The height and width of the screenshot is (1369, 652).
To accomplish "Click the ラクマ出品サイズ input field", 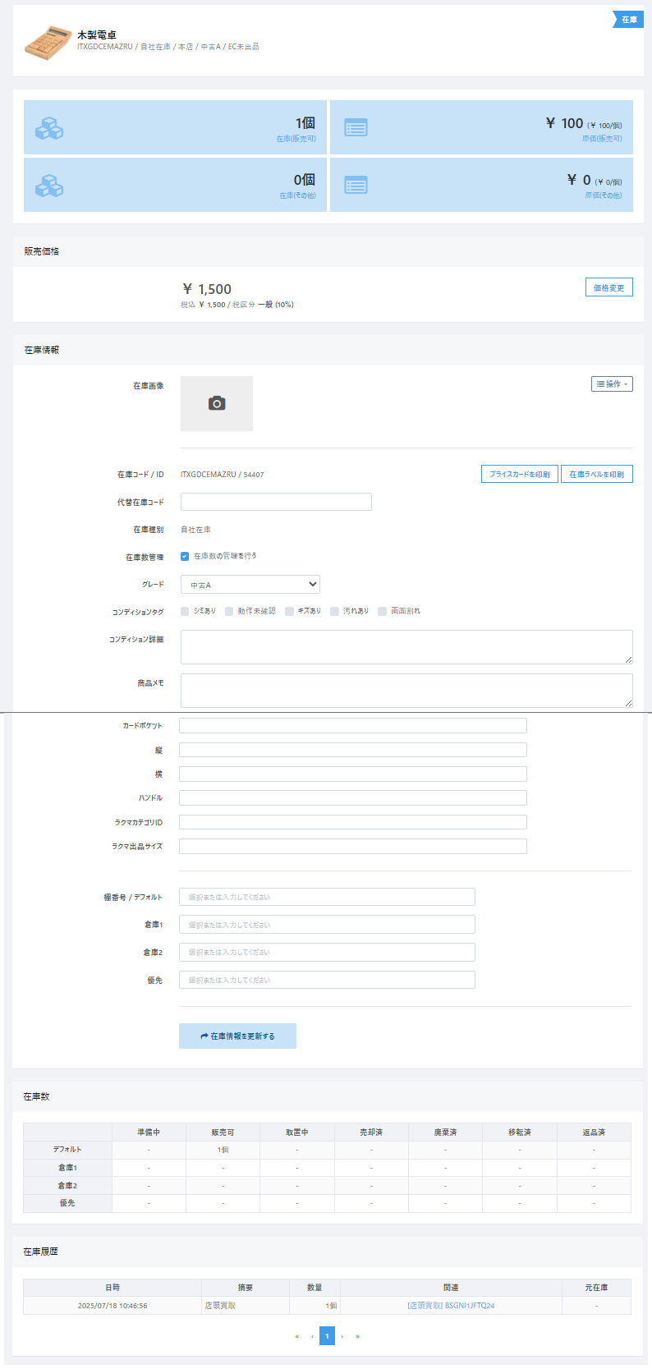I will pos(353,846).
